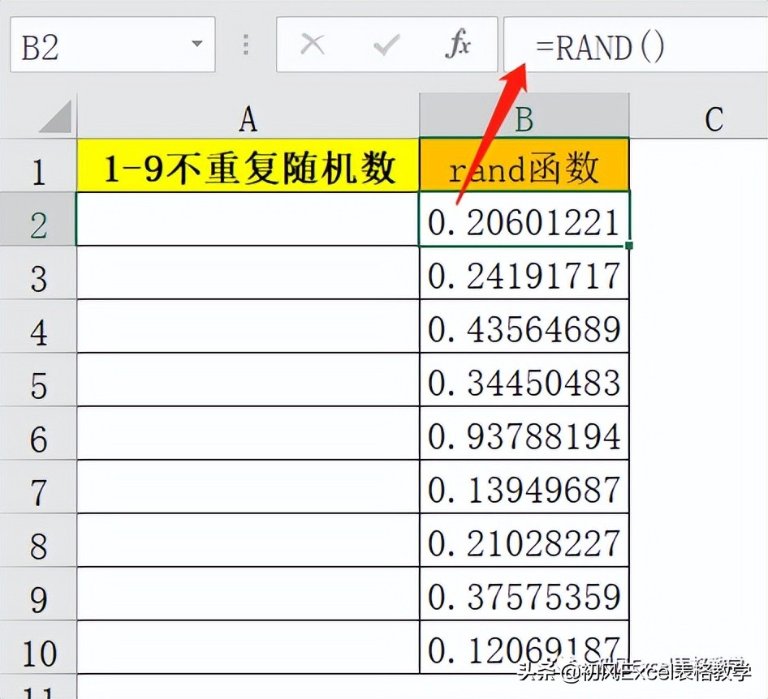This screenshot has width=768, height=699.
Task: Select row header 1
Action: tap(40, 167)
